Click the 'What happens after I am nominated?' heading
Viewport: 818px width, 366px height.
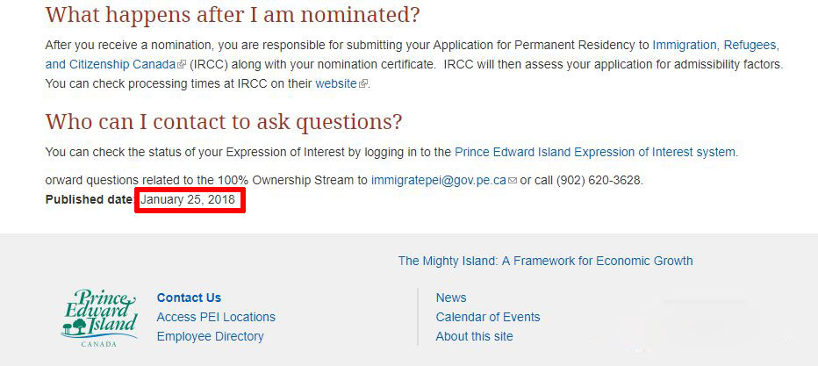pos(233,15)
